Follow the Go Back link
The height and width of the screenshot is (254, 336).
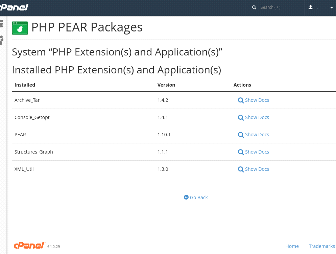coord(199,198)
